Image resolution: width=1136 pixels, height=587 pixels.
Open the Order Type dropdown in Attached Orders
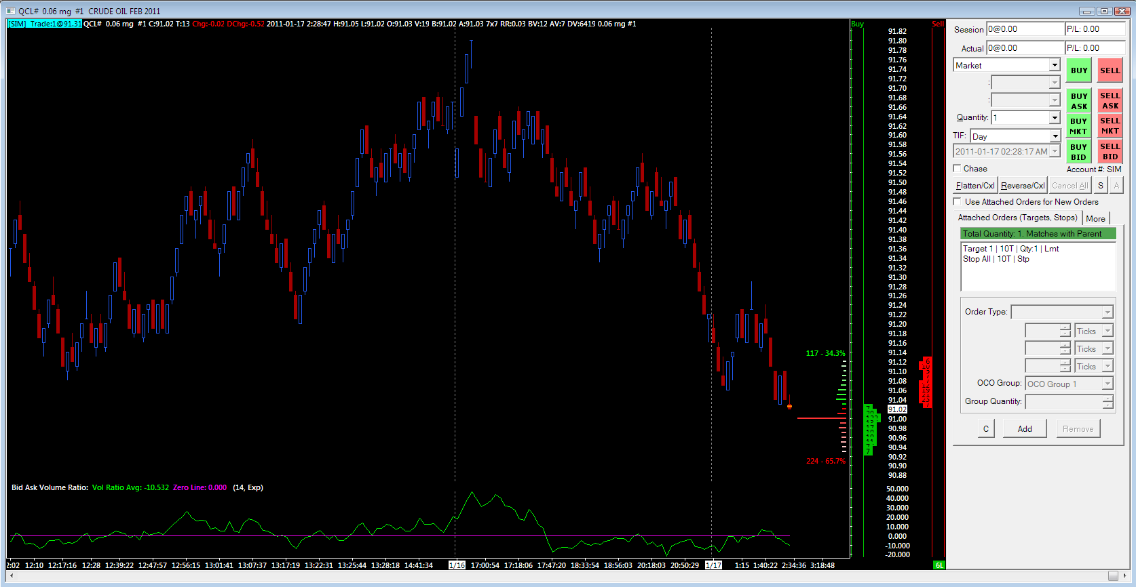[x=1107, y=312]
